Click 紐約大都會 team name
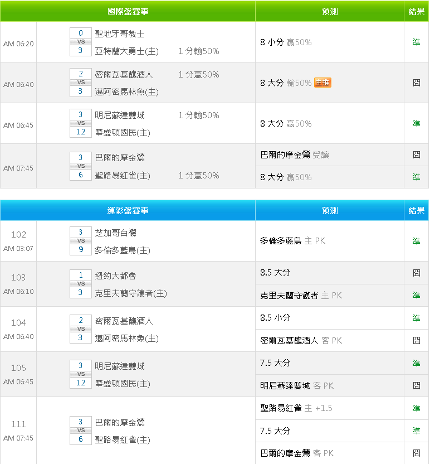430x464 pixels. [115, 276]
